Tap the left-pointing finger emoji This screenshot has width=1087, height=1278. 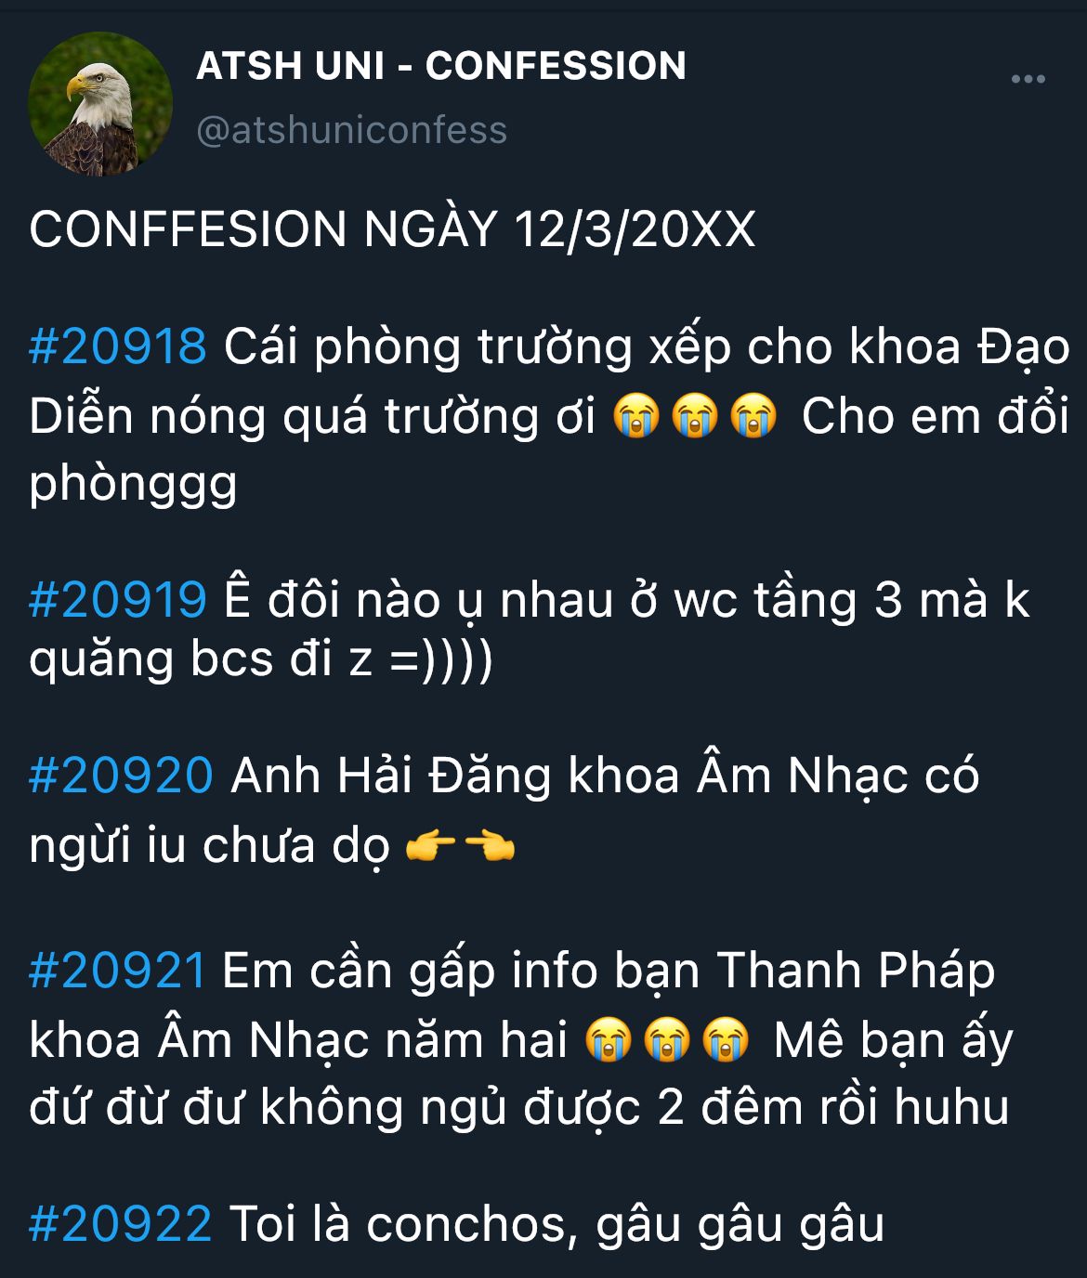tap(490, 845)
